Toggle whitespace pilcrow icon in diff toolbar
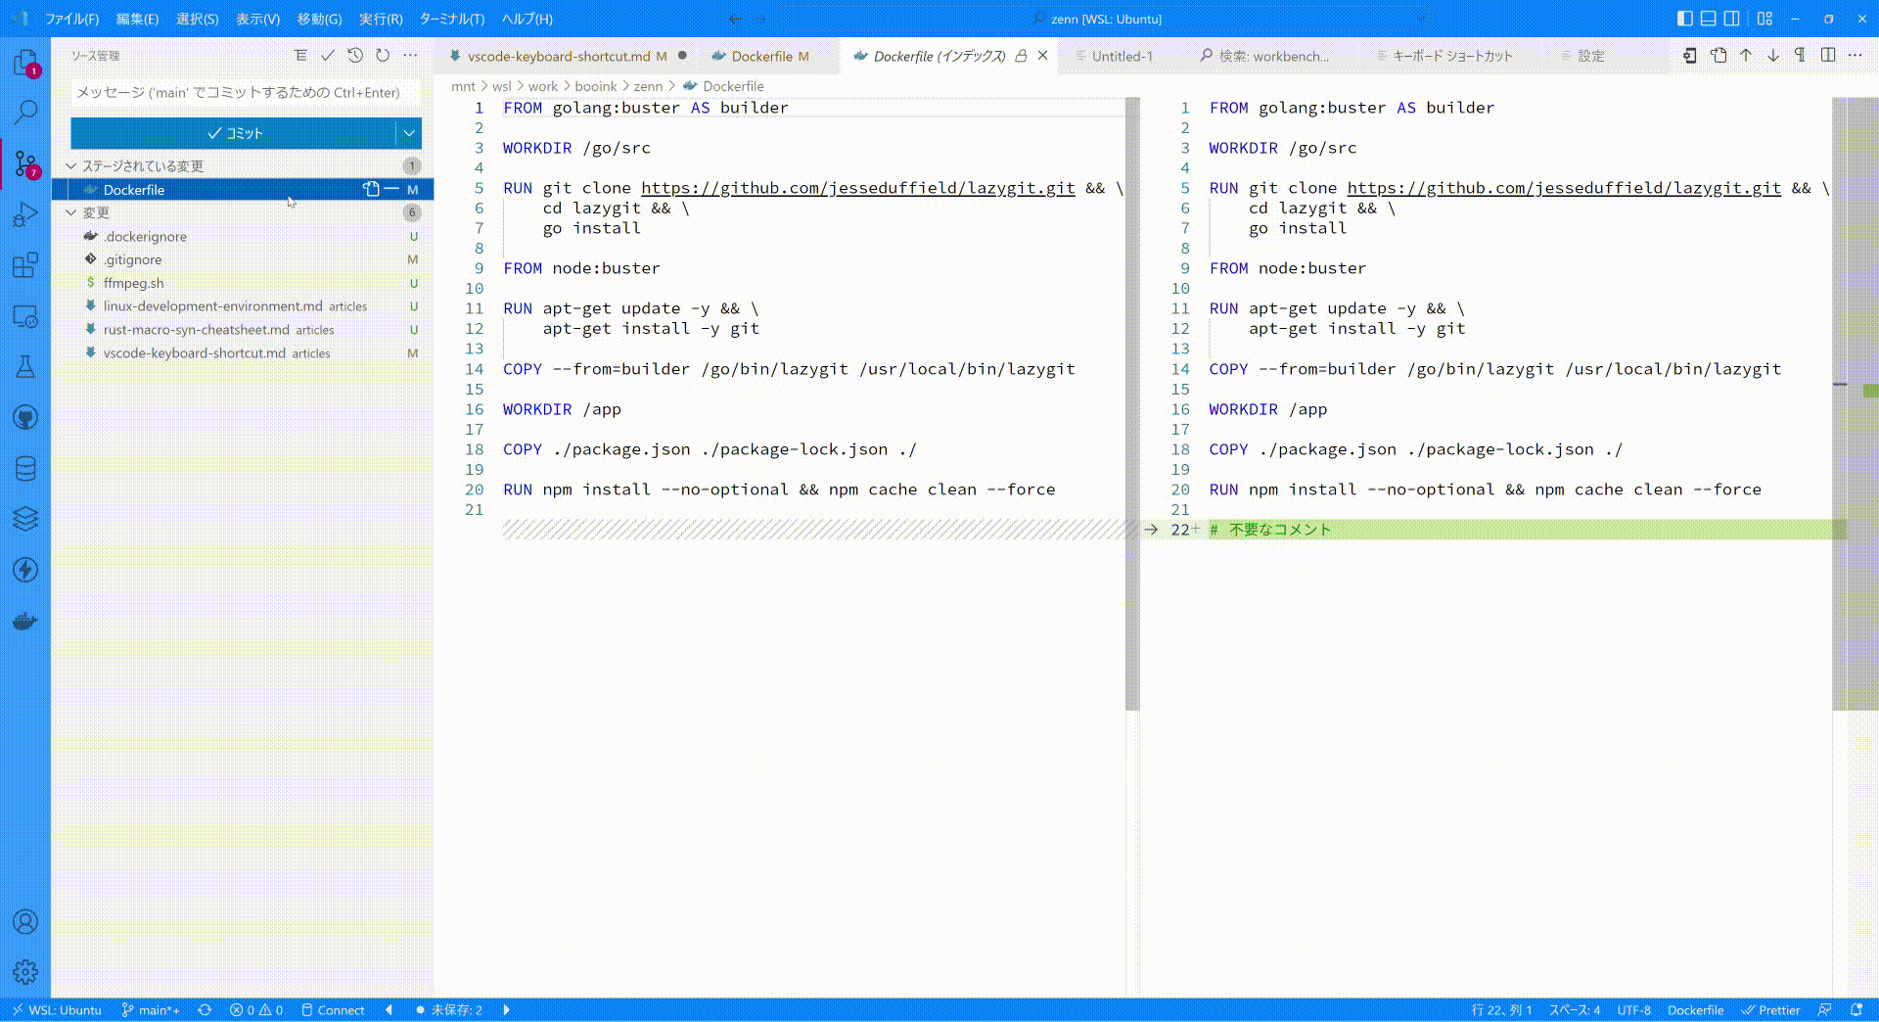 click(x=1800, y=56)
